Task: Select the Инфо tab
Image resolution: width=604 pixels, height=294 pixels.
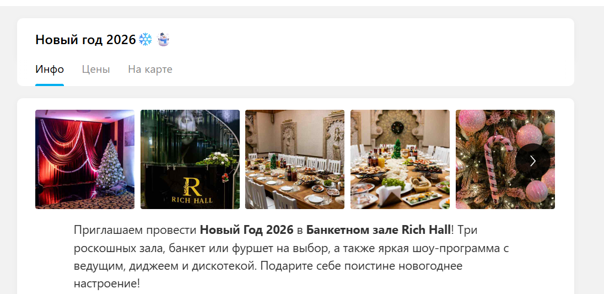Action: [x=50, y=70]
